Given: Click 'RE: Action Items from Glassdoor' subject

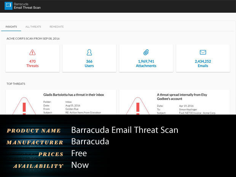Looking at the screenshot, I should 83,113.
